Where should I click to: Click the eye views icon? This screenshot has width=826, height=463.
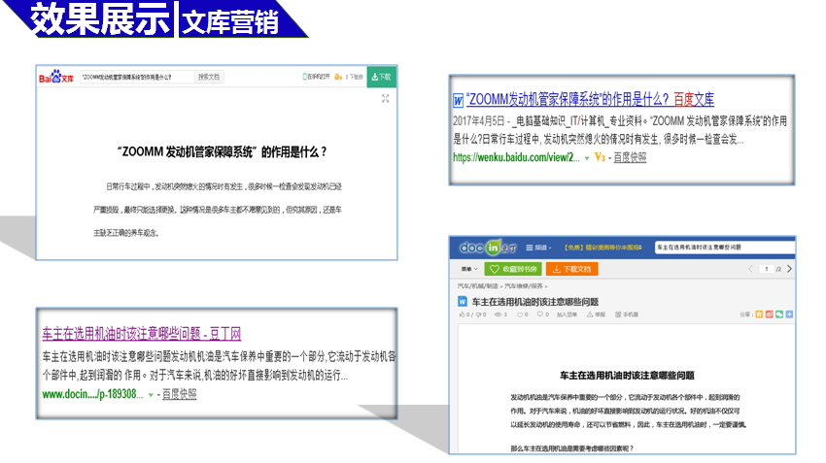[x=498, y=314]
